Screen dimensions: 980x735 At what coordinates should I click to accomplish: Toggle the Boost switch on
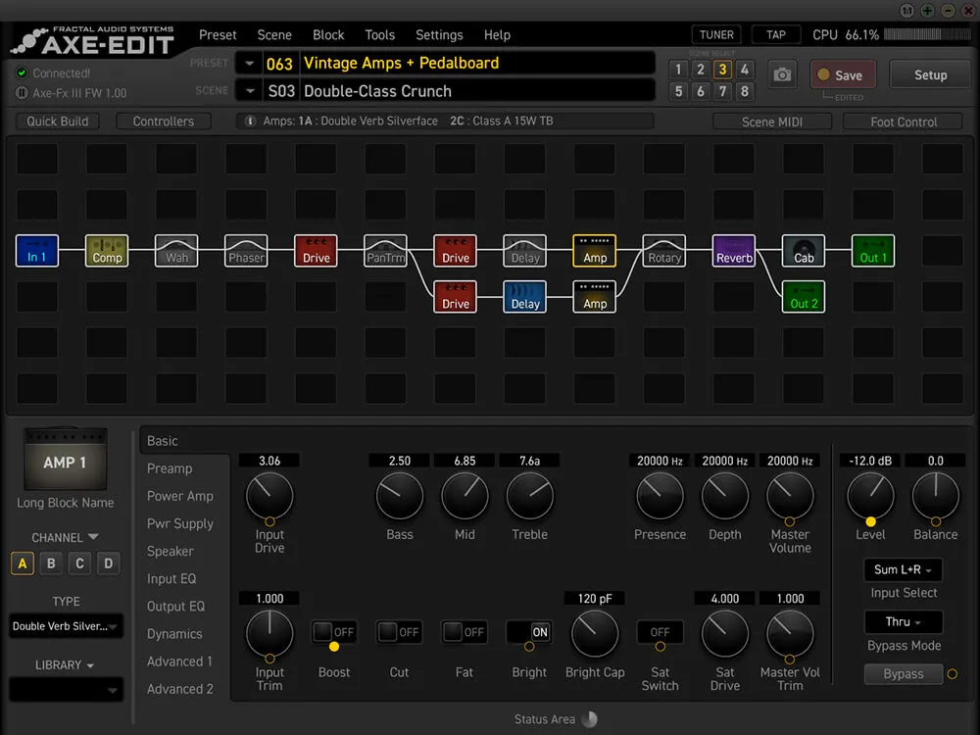(x=333, y=632)
